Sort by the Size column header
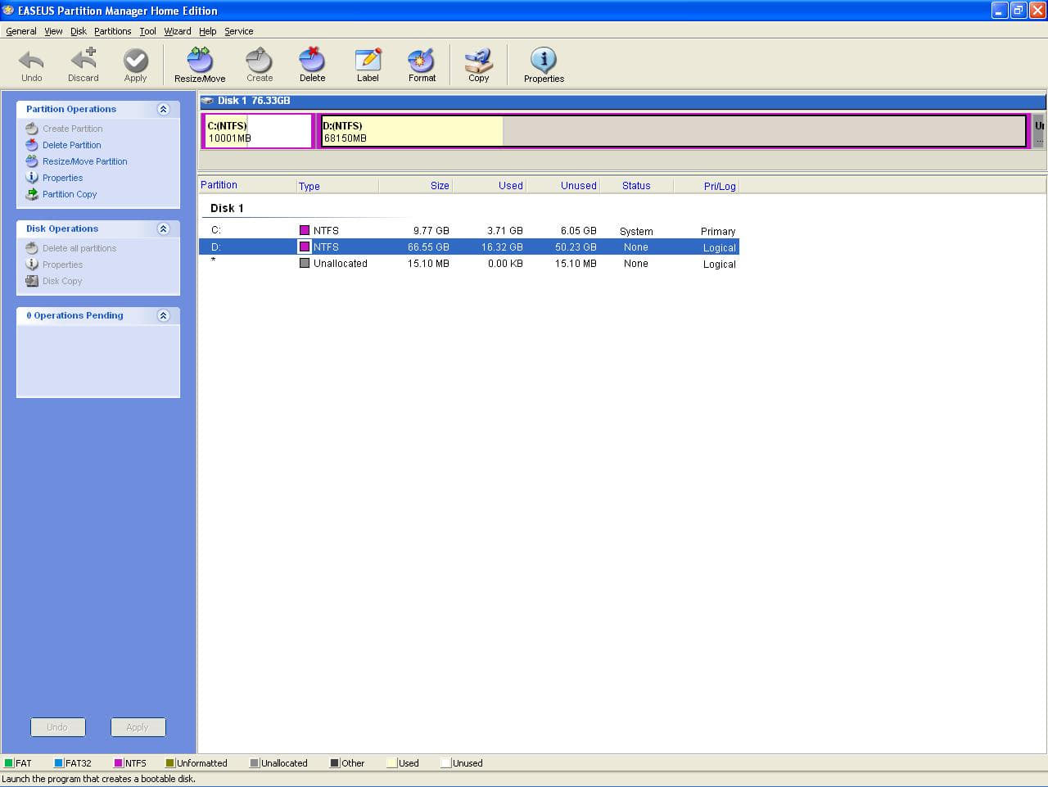 [415, 186]
